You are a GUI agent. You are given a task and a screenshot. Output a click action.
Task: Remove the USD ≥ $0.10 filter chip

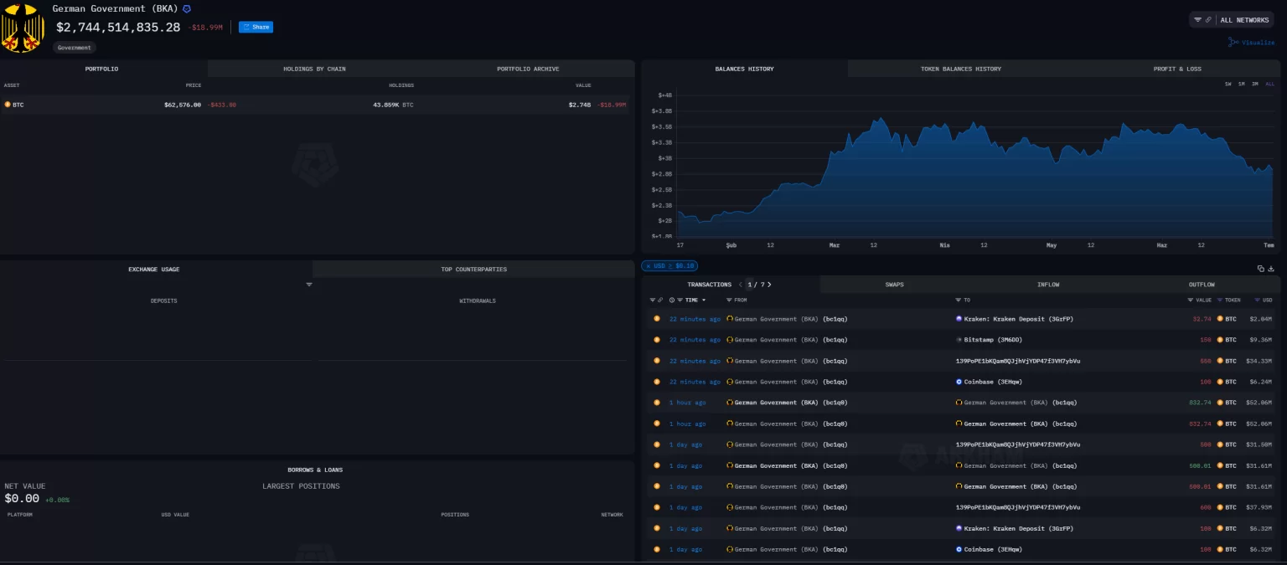click(x=648, y=266)
